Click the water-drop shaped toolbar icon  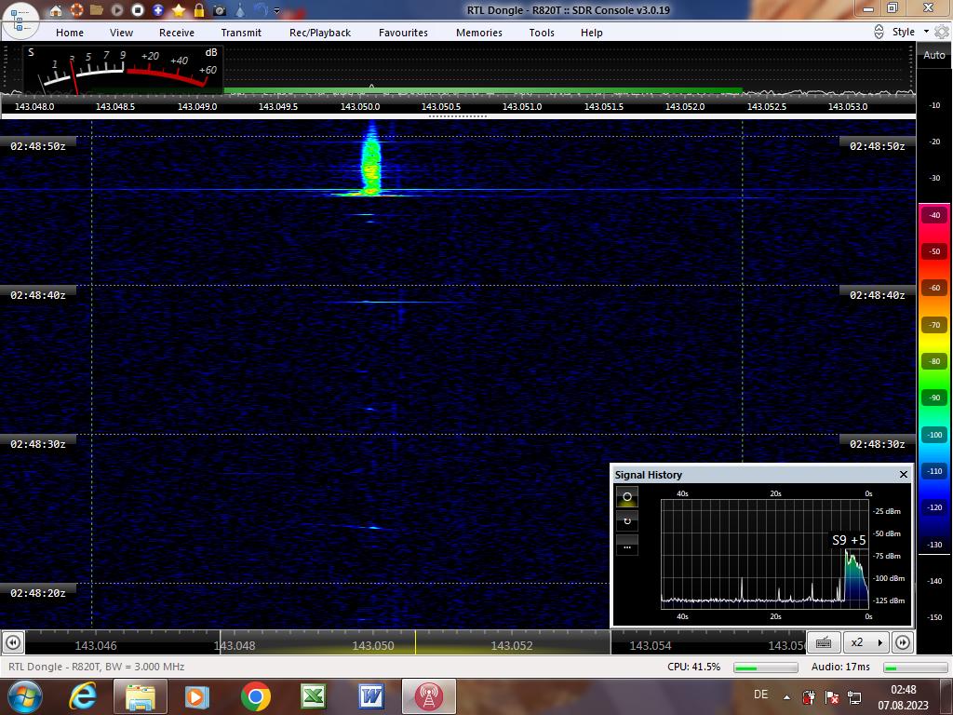[240, 9]
